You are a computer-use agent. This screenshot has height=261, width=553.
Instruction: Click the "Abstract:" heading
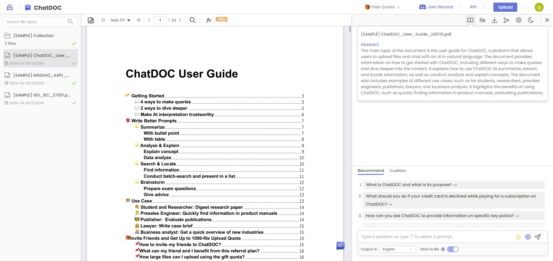[x=370, y=45]
